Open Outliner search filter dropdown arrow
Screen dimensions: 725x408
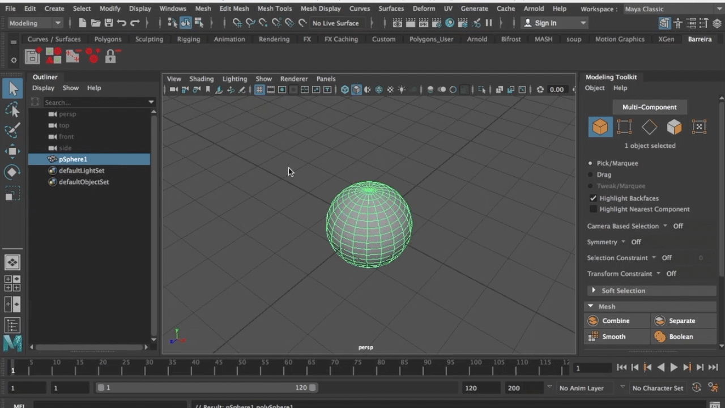coord(151,103)
